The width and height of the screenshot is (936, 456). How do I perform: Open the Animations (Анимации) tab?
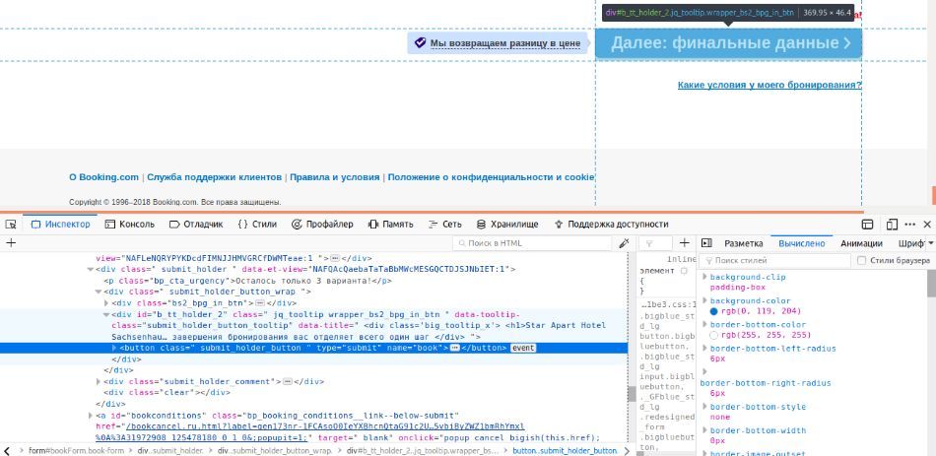click(861, 243)
